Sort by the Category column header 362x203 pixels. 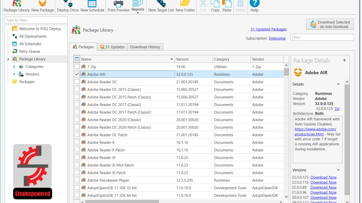tap(232, 59)
